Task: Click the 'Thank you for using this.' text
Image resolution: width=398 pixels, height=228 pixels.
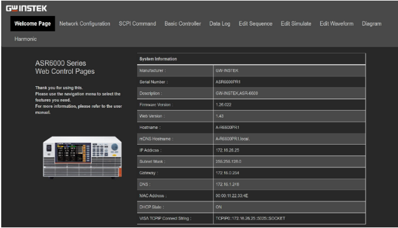Action: click(59, 88)
